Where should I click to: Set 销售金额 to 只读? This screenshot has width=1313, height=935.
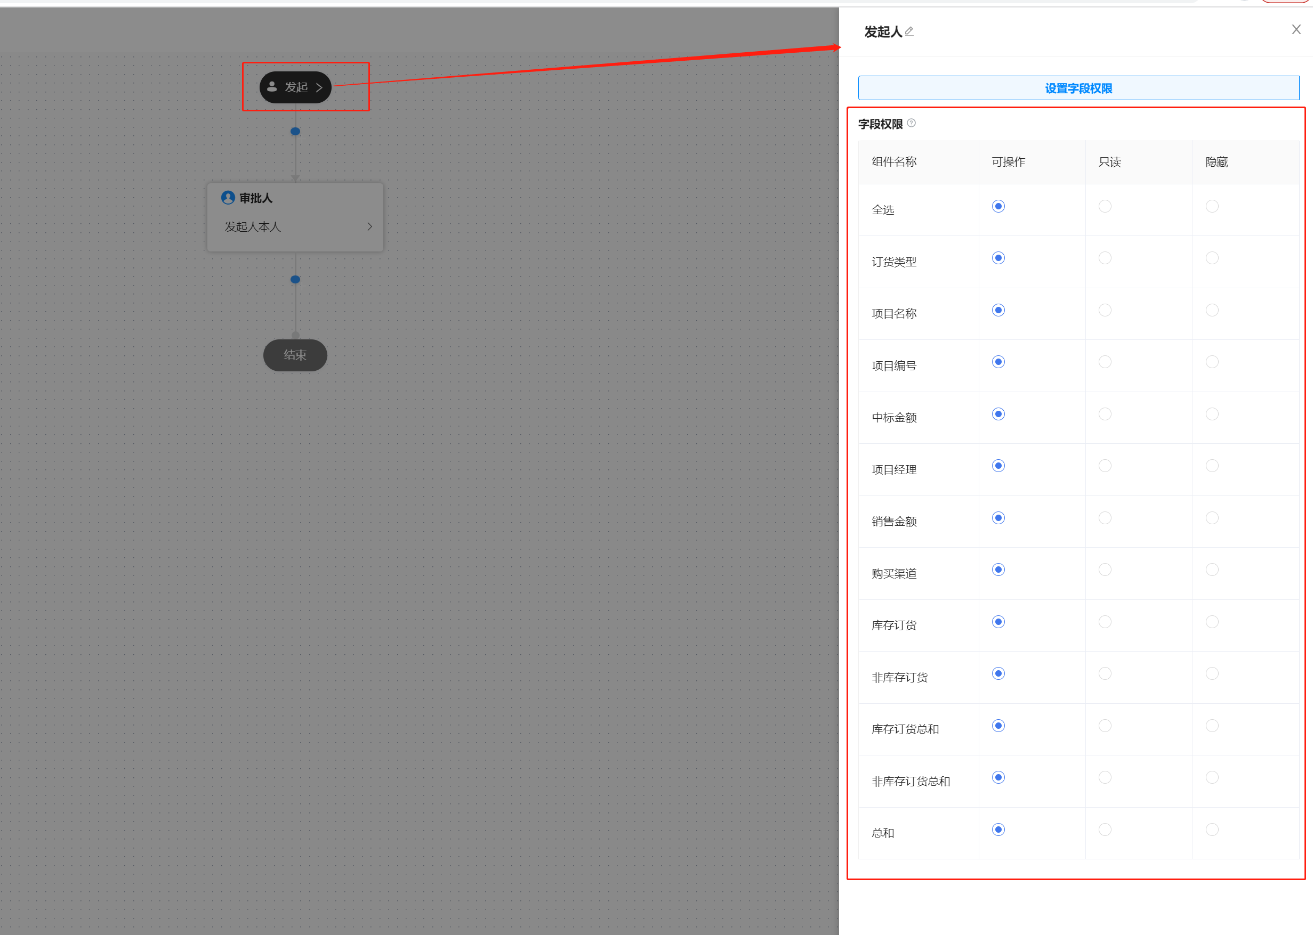click(x=1105, y=518)
